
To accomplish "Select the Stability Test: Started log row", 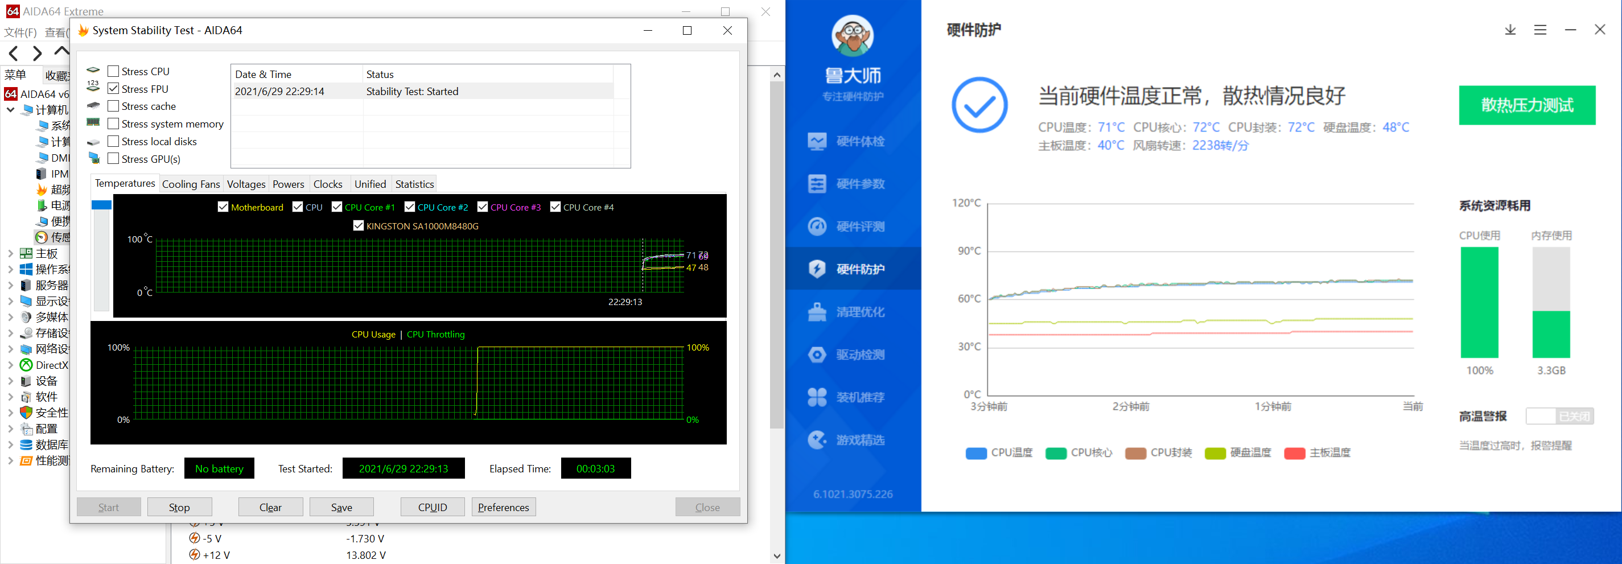I will [422, 91].
